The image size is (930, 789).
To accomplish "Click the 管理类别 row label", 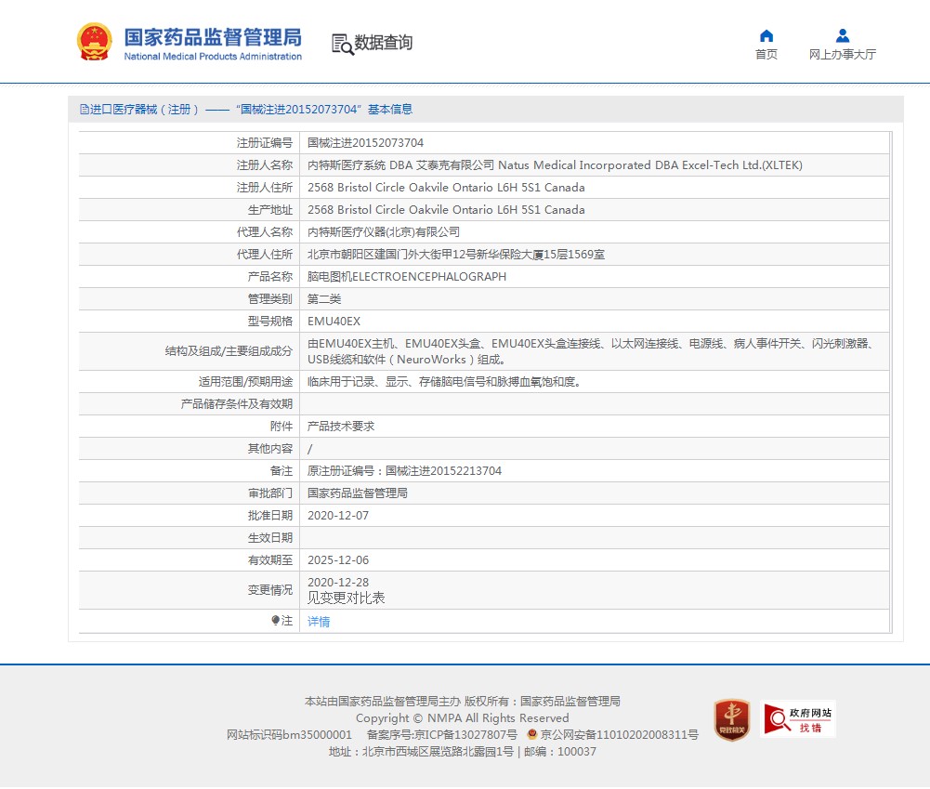I will tap(269, 299).
